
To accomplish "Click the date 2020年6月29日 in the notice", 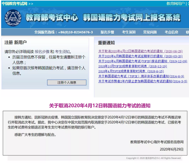I will pyautogui.click(x=172, y=150).
